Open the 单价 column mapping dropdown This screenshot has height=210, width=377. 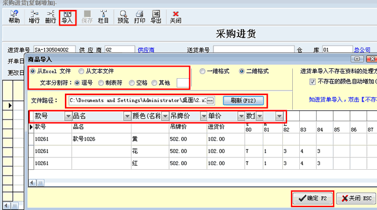(x=241, y=117)
